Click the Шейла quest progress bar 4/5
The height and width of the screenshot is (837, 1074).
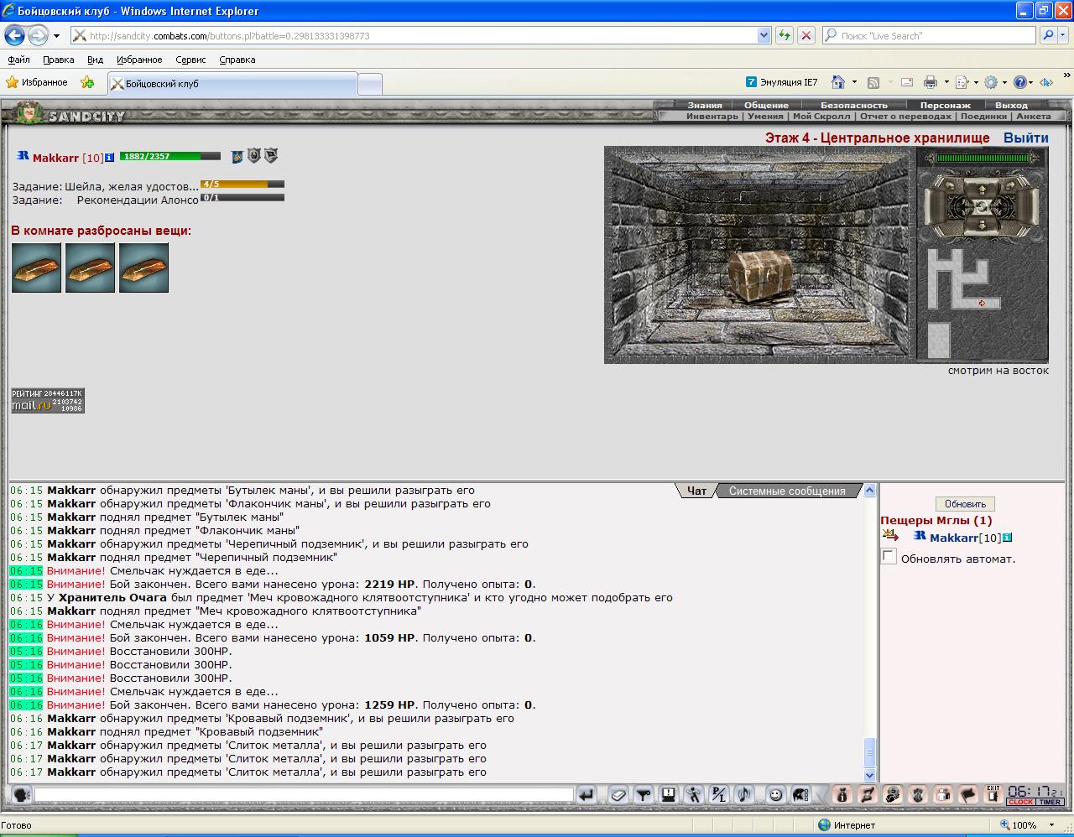(242, 184)
